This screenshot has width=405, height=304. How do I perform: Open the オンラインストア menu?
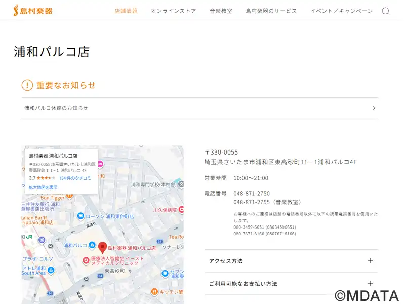coord(173,11)
